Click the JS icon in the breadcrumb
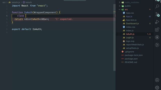 pos(10,2)
